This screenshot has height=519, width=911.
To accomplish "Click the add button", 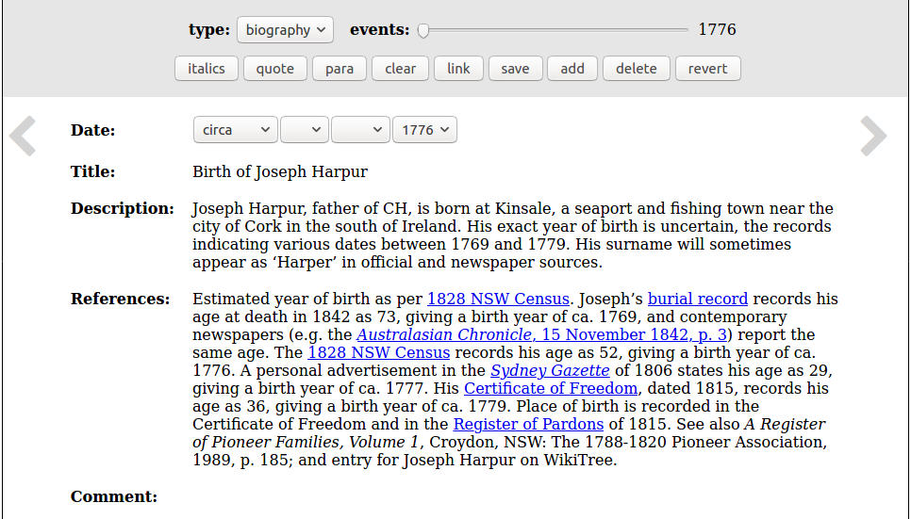I will click(x=572, y=69).
